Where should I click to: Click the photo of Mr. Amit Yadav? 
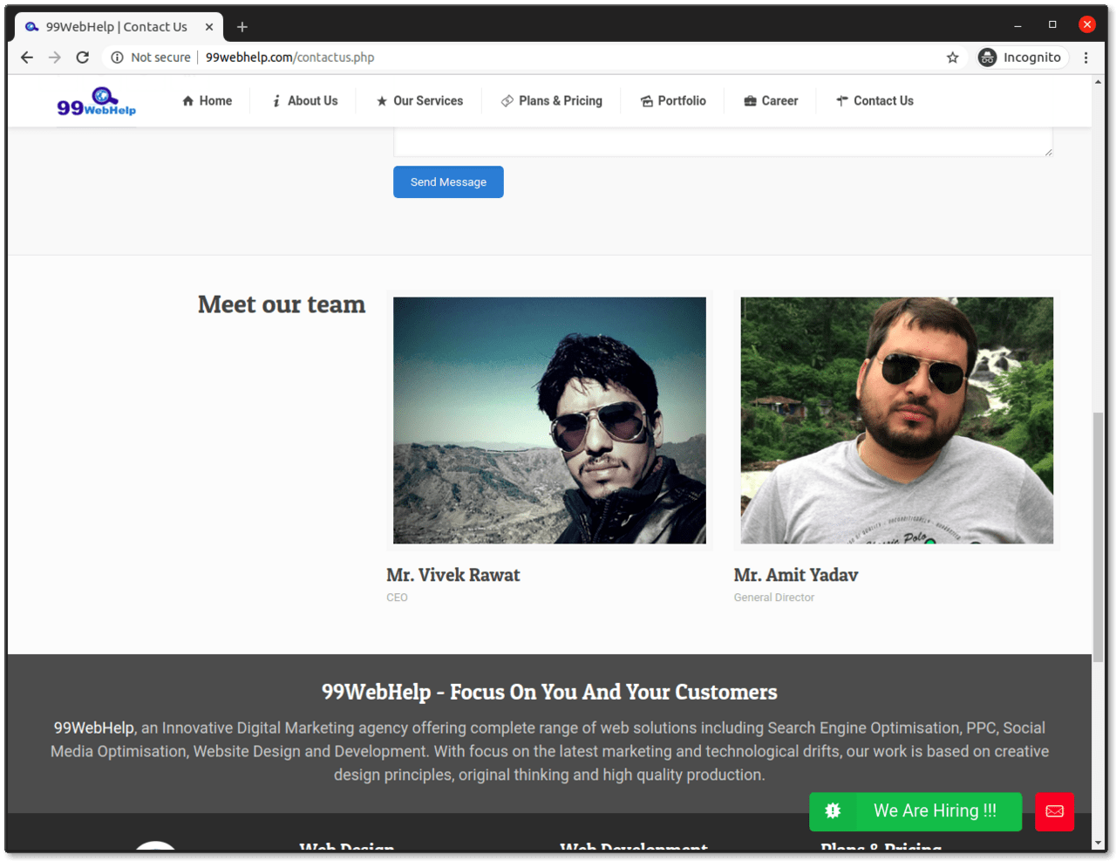pyautogui.click(x=896, y=420)
